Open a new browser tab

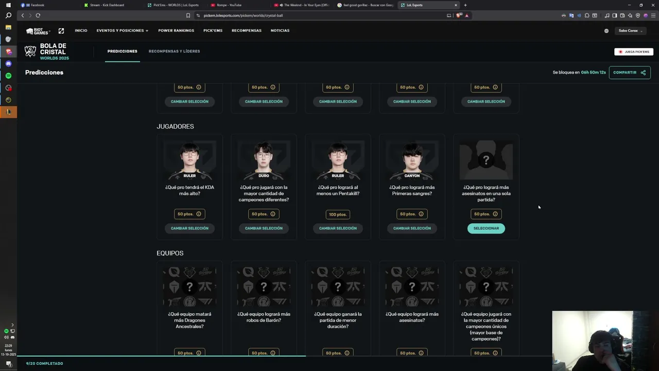465,5
